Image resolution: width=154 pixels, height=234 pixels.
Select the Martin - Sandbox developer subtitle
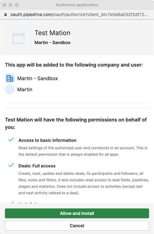tap(52, 43)
